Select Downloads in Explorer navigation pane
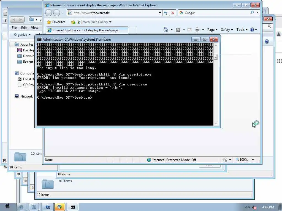The width and height of the screenshot is (282, 211). pyautogui.click(x=26, y=56)
